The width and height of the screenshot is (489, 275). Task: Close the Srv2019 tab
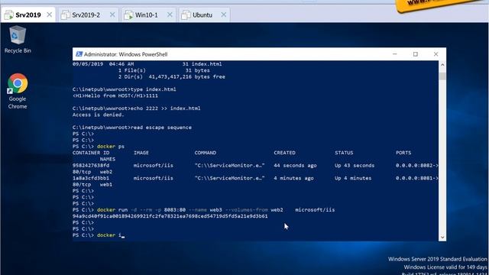coord(49,15)
